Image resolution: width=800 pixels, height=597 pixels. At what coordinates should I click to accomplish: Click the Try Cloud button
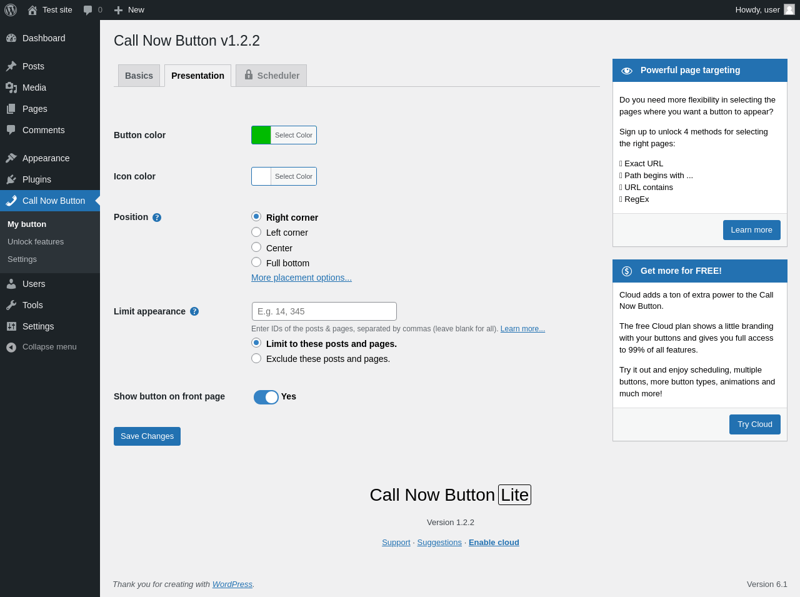point(754,424)
